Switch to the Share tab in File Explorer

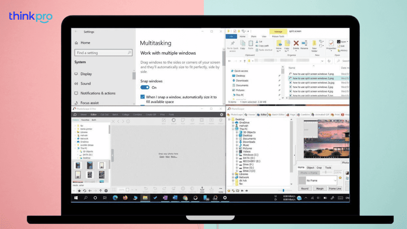tap(254, 36)
